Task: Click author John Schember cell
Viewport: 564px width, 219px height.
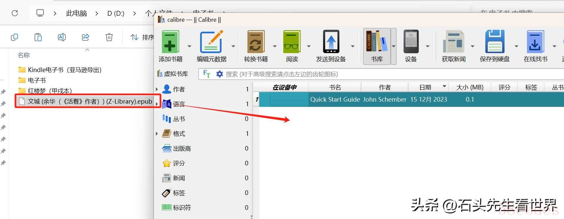Action: (x=384, y=99)
